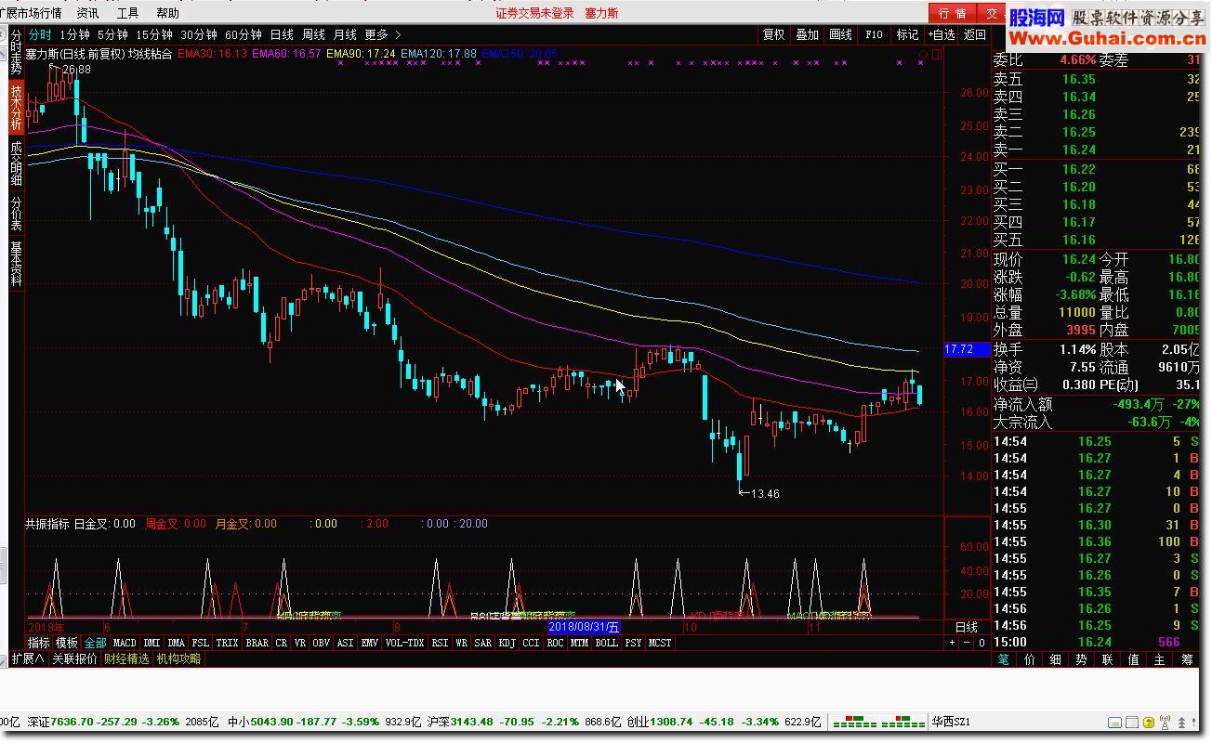Click the 标记 mark button
Image resolution: width=1212 pixels, height=743 pixels.
pyautogui.click(x=907, y=34)
